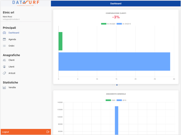The image size is (181, 135).
Task: Click the blue 2019 column in Andamento Generale
Action: pos(116,120)
